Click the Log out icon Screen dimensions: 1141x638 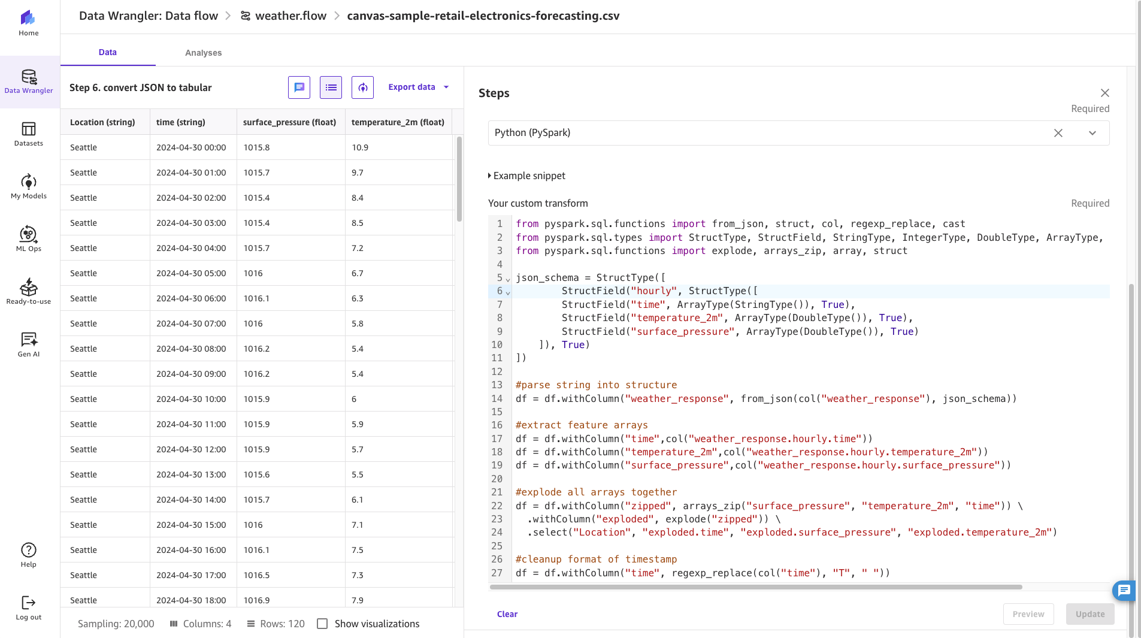[x=28, y=607]
